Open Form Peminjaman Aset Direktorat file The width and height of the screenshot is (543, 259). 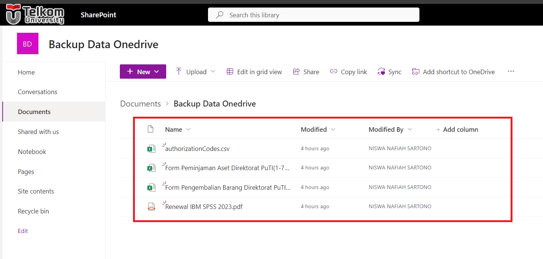point(227,168)
